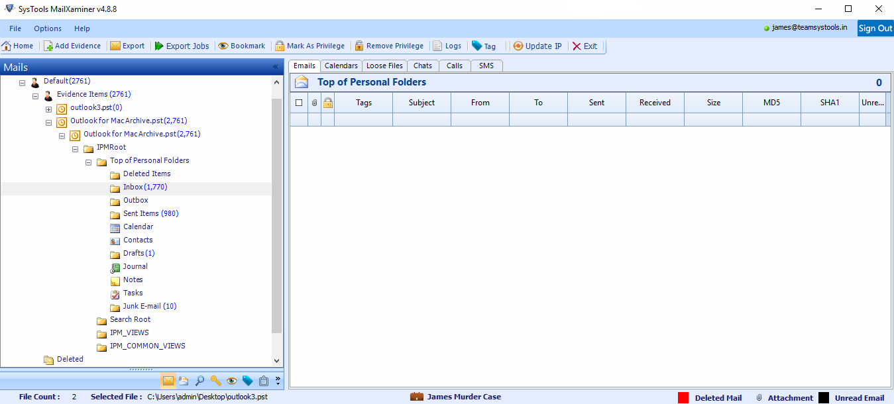Click the Add Evidence toolbar button
Image resolution: width=894 pixels, height=404 pixels.
72,46
